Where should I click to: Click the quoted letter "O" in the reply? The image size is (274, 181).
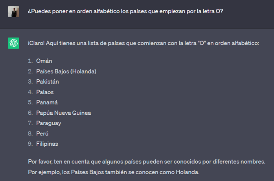[x=202, y=43]
